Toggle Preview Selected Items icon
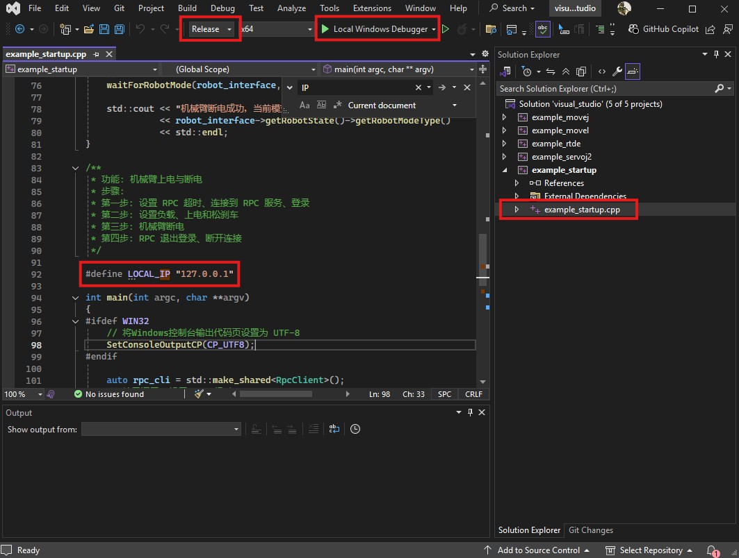739x558 pixels. coord(633,71)
